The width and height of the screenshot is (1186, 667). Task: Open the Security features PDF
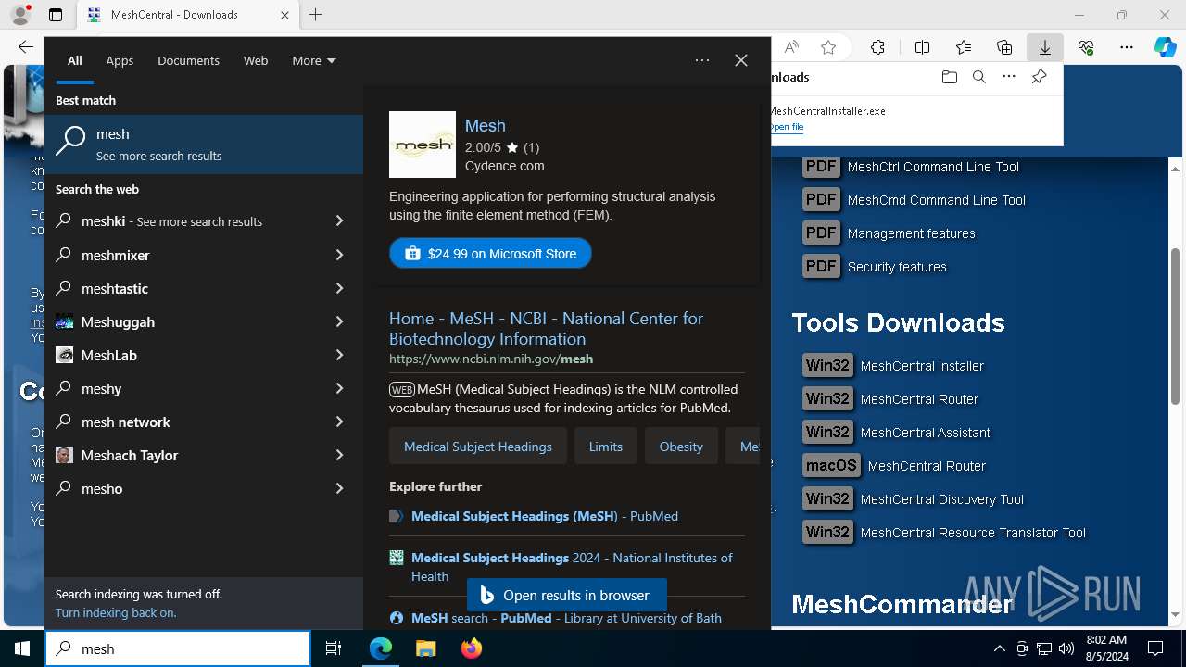(x=875, y=267)
